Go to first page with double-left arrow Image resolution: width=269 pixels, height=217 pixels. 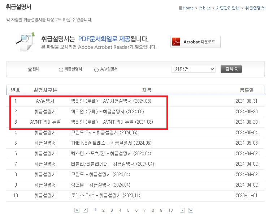pos(77,210)
